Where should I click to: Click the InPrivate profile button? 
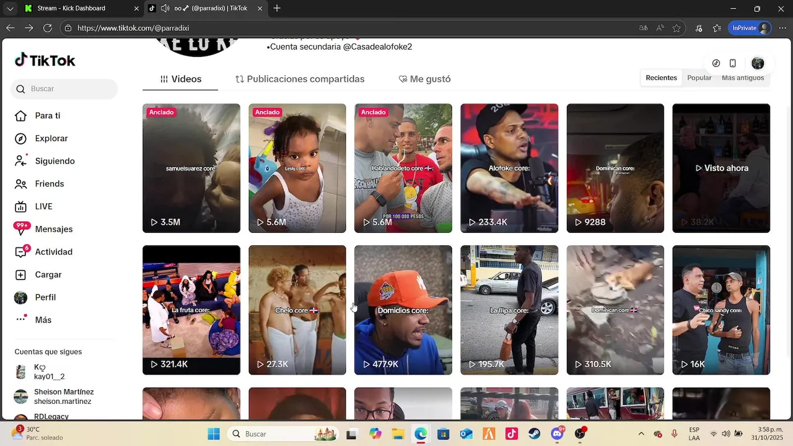(750, 28)
